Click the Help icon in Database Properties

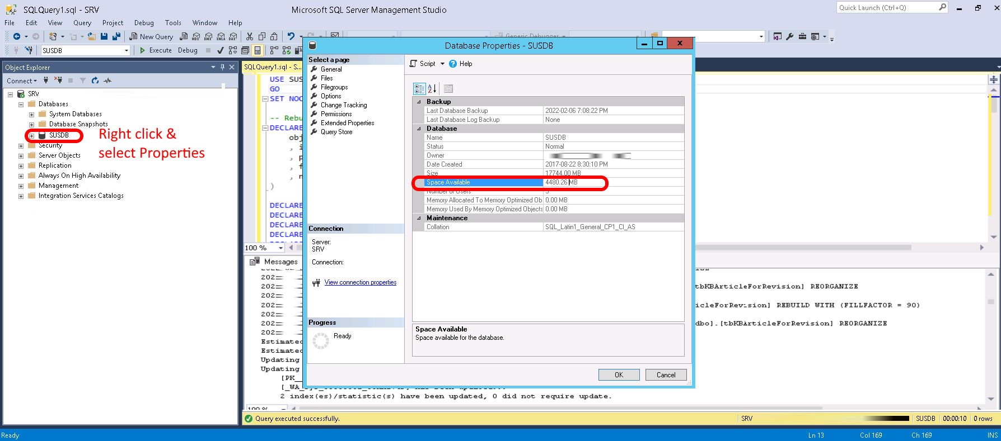coord(453,64)
